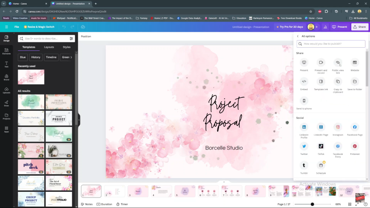
Task: Select page 5 thumbnail
Action: click(185, 191)
